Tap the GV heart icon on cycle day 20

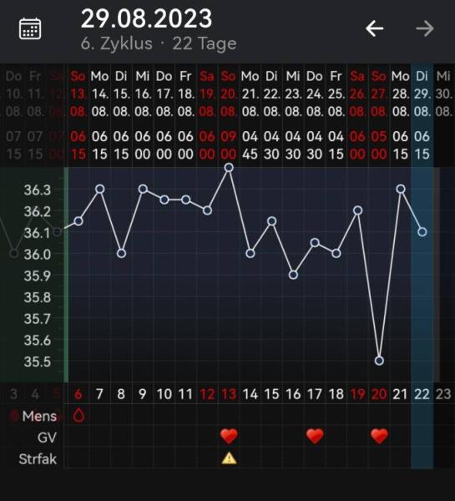(379, 437)
